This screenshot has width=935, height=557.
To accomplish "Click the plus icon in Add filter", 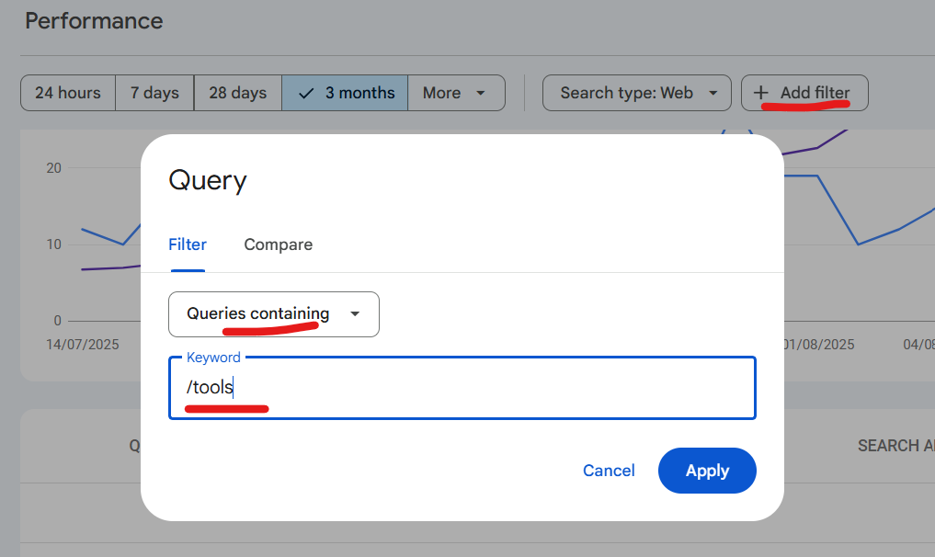I will click(760, 93).
